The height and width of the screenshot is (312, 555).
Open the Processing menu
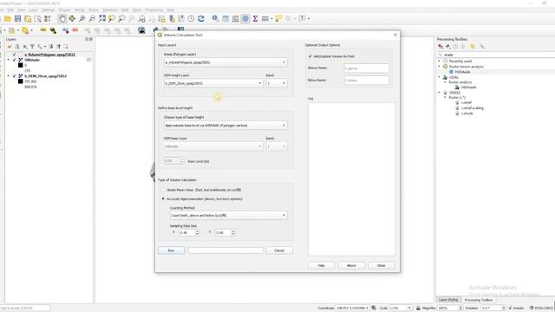[154, 10]
